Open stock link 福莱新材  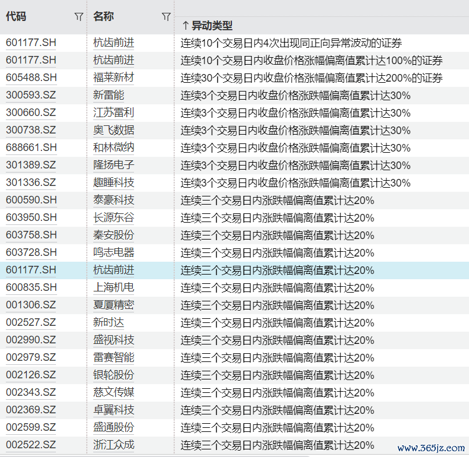[114, 78]
